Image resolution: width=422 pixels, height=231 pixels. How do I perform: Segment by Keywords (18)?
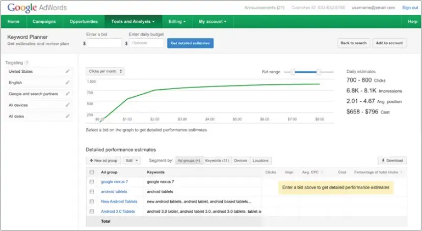click(x=217, y=161)
